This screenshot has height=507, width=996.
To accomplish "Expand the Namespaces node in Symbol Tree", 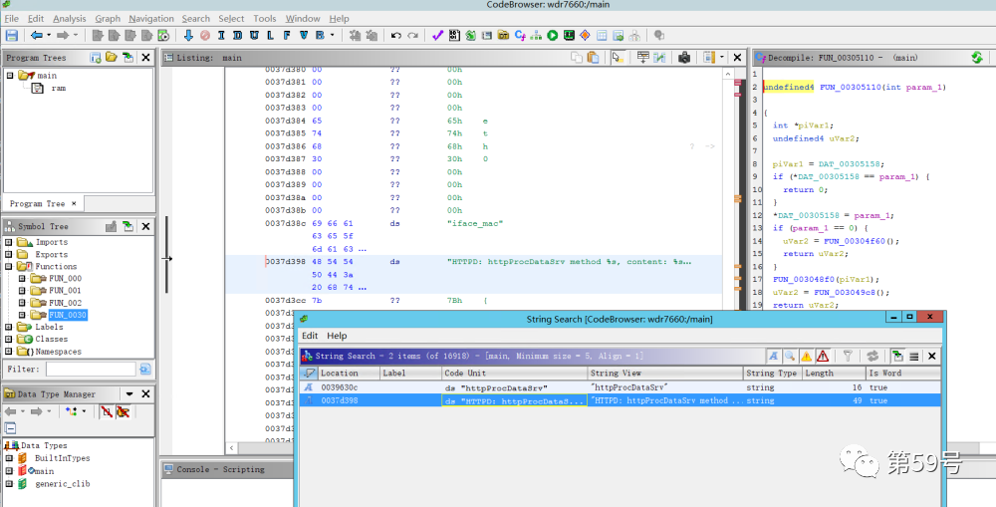I will (x=9, y=351).
